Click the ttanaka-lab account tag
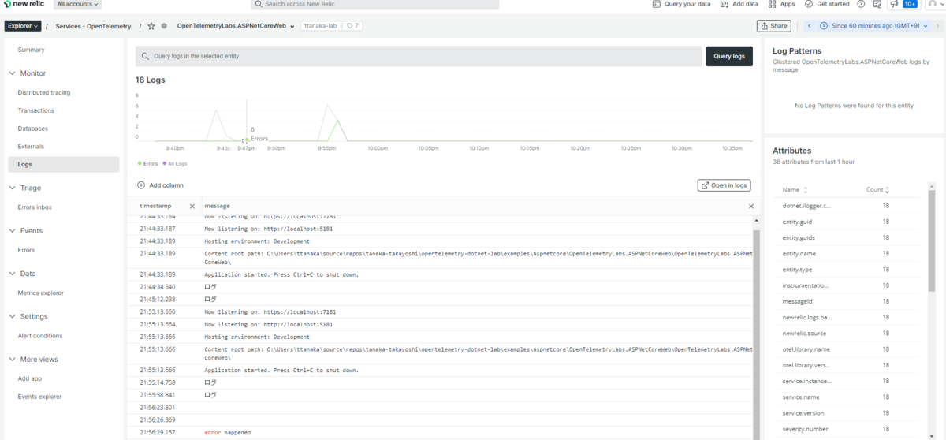The height and width of the screenshot is (440, 946). click(321, 26)
